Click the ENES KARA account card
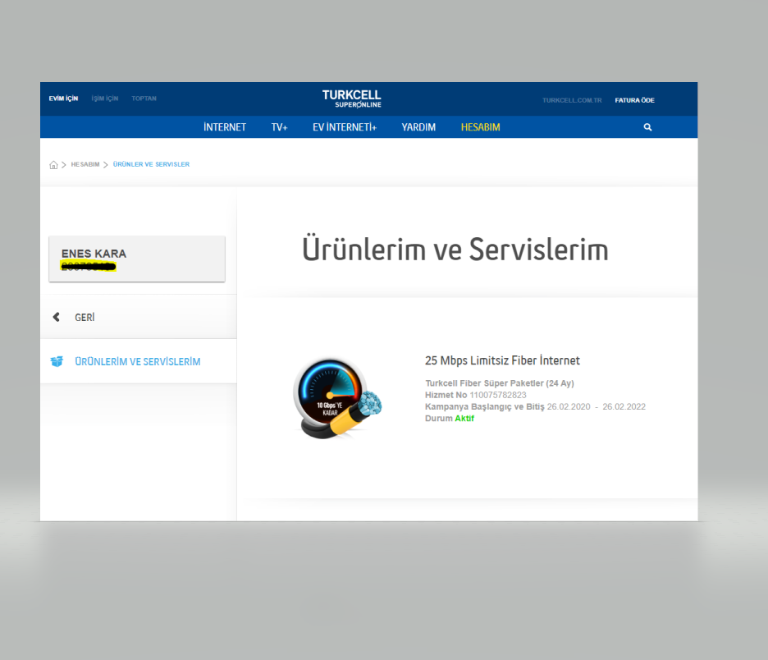 [x=137, y=259]
